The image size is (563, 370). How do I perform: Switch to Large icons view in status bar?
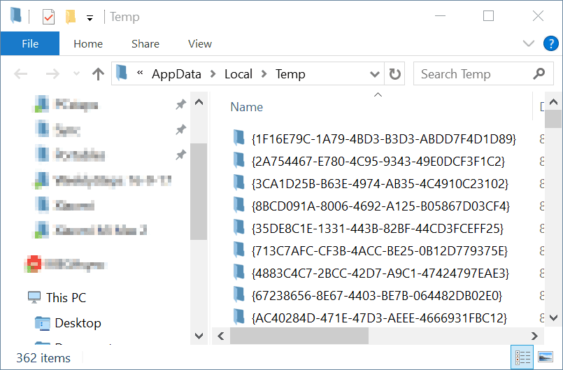pyautogui.click(x=543, y=357)
